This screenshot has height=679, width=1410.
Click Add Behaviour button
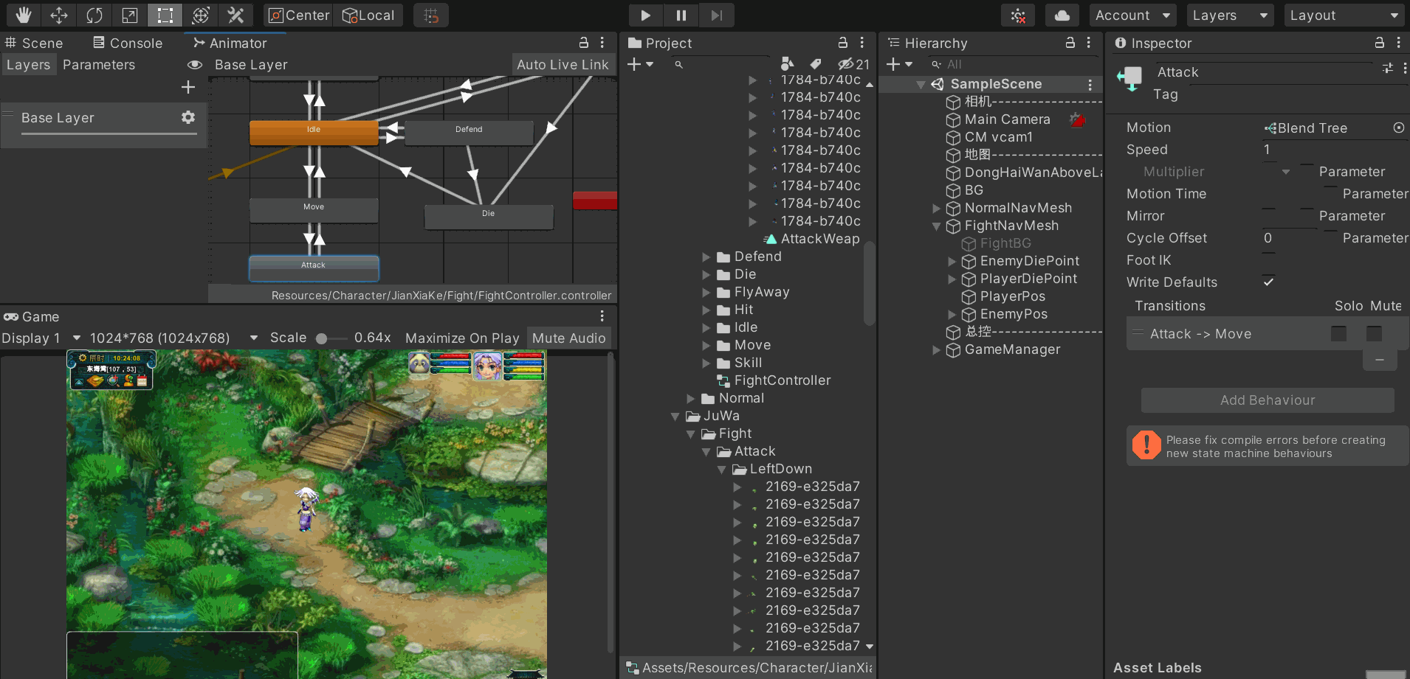coord(1268,400)
